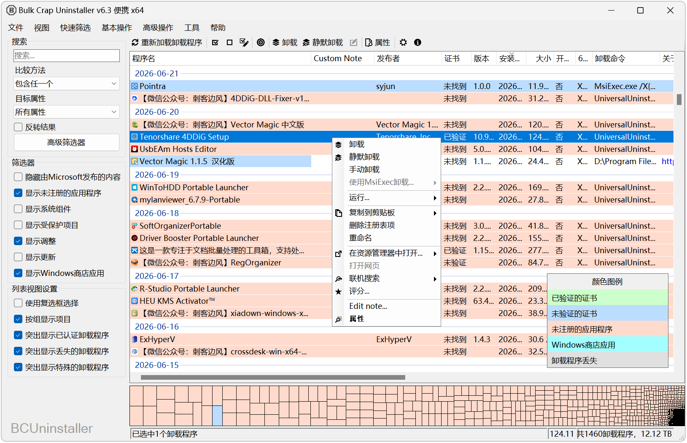The image size is (687, 443).
Task: Click the SoftOrganizerPortable row icon
Action: (x=135, y=226)
